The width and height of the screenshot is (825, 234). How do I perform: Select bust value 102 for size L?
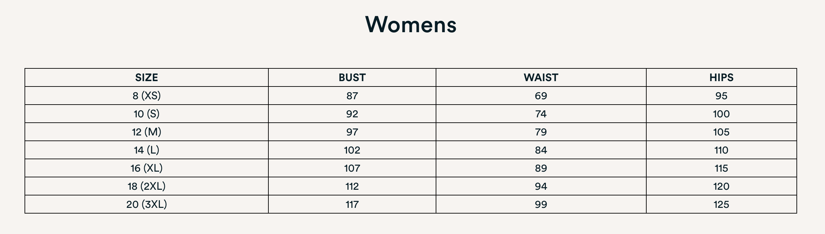352,150
